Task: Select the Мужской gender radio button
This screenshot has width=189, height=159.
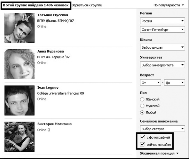Action: pyautogui.click(x=142, y=106)
